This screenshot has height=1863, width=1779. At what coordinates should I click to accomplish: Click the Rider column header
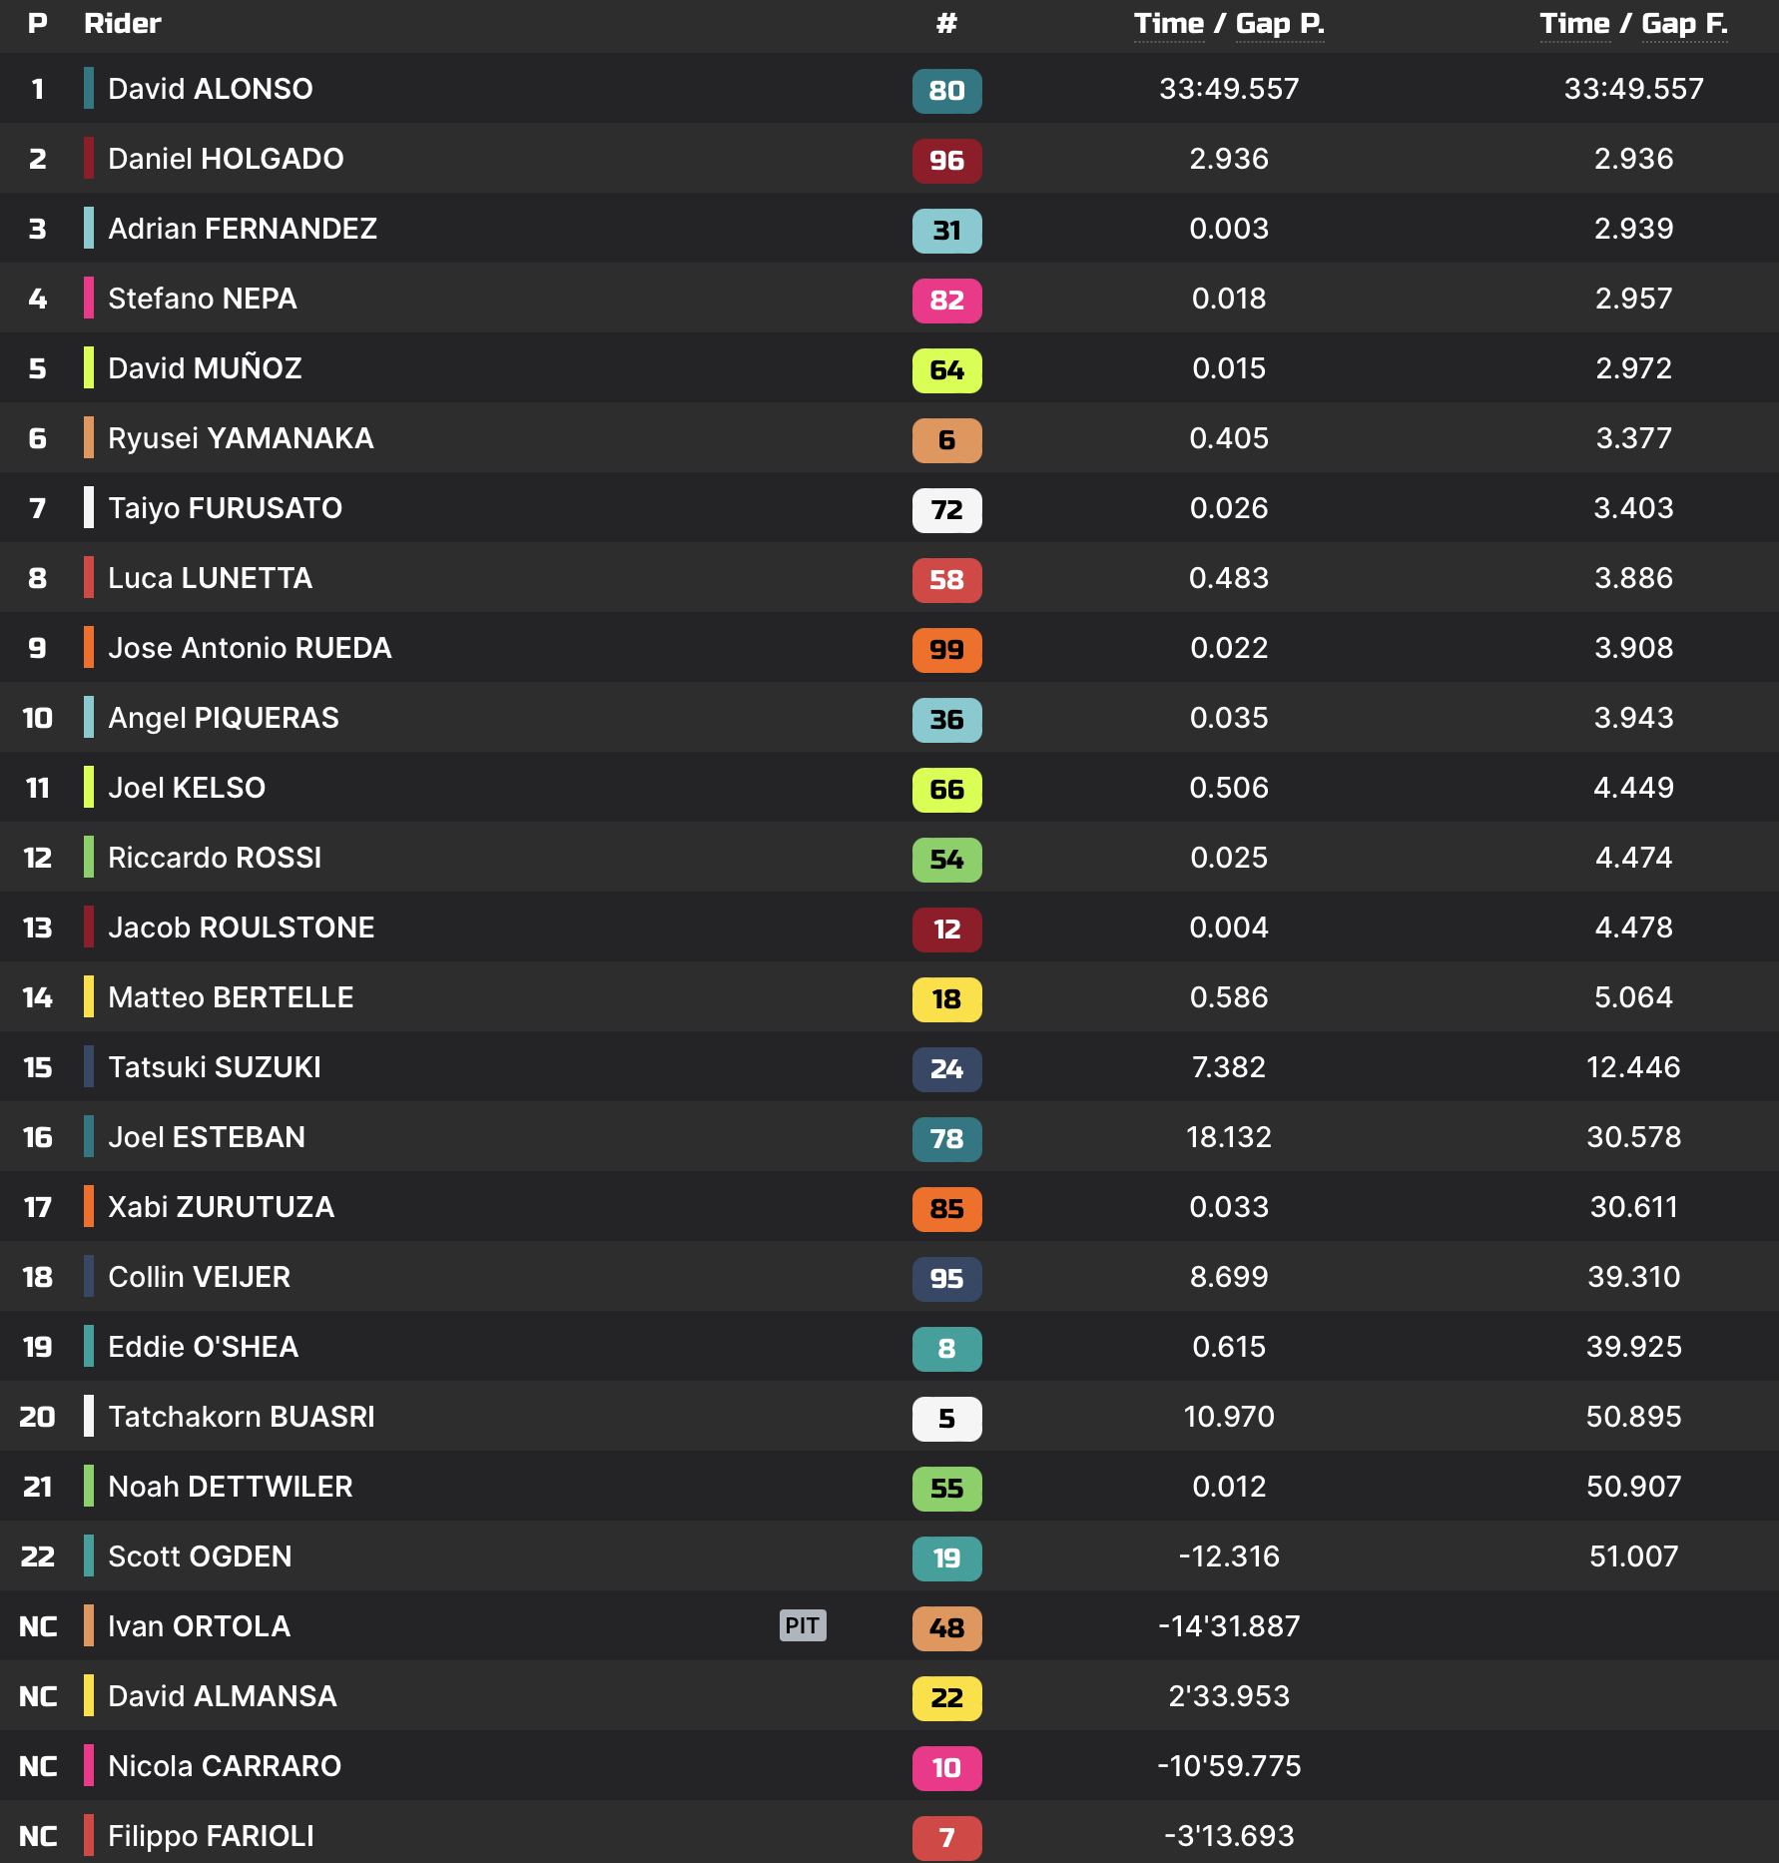coord(122,24)
